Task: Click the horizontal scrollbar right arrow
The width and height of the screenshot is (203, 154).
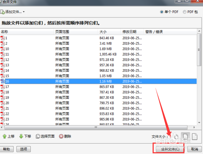Action: [x=194, y=127]
